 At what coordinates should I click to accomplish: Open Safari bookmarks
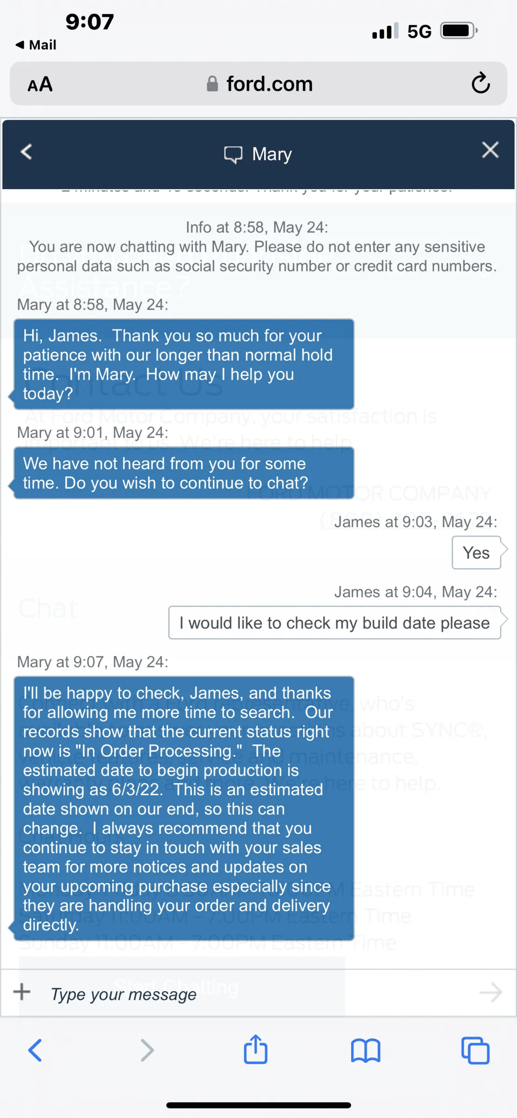[366, 1050]
